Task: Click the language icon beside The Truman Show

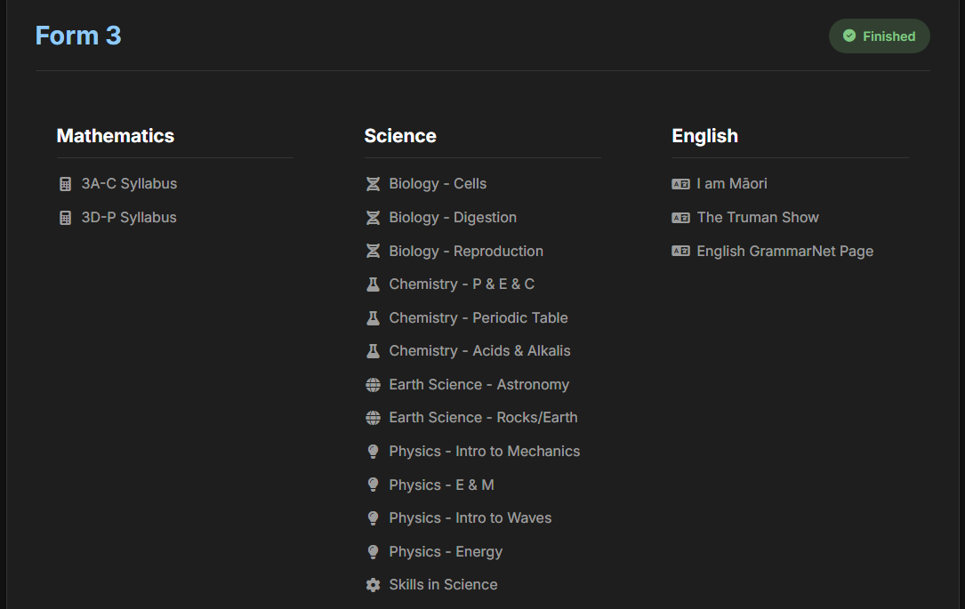Action: point(680,218)
